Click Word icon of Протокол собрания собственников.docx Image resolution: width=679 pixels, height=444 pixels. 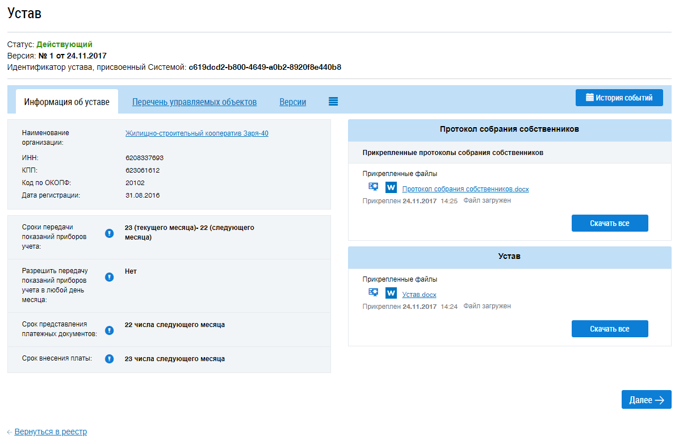pos(391,187)
